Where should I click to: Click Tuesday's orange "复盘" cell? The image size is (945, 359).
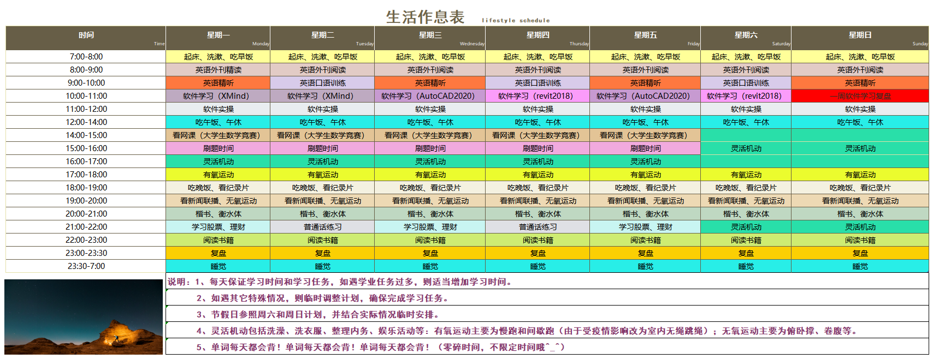click(322, 253)
